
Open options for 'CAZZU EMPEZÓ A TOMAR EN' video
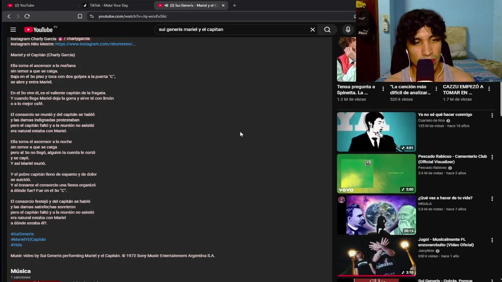pyautogui.click(x=489, y=89)
